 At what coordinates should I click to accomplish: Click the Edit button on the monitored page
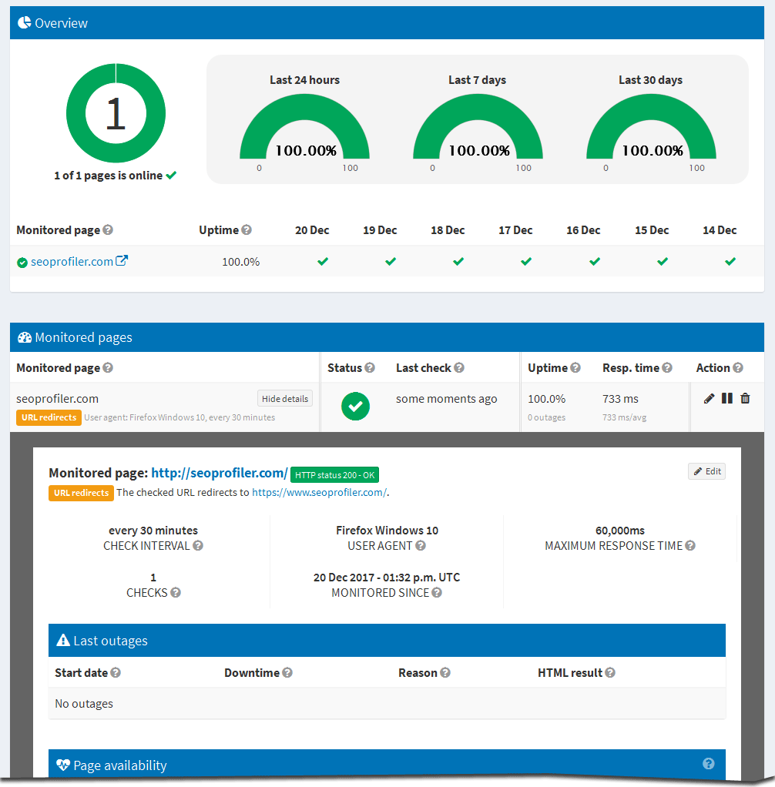pyautogui.click(x=706, y=471)
